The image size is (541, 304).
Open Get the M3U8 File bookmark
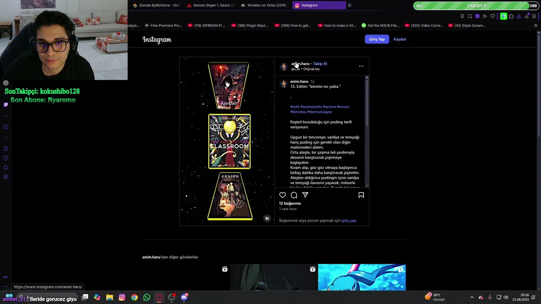[380, 25]
